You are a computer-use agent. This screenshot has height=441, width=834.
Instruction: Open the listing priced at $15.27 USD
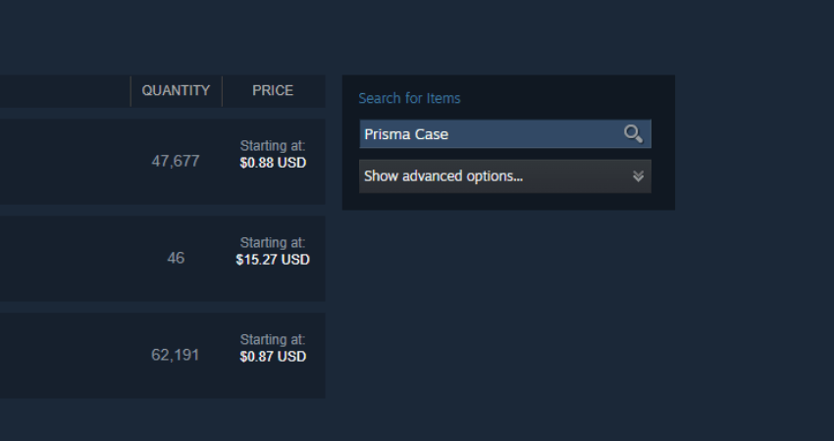click(273, 260)
